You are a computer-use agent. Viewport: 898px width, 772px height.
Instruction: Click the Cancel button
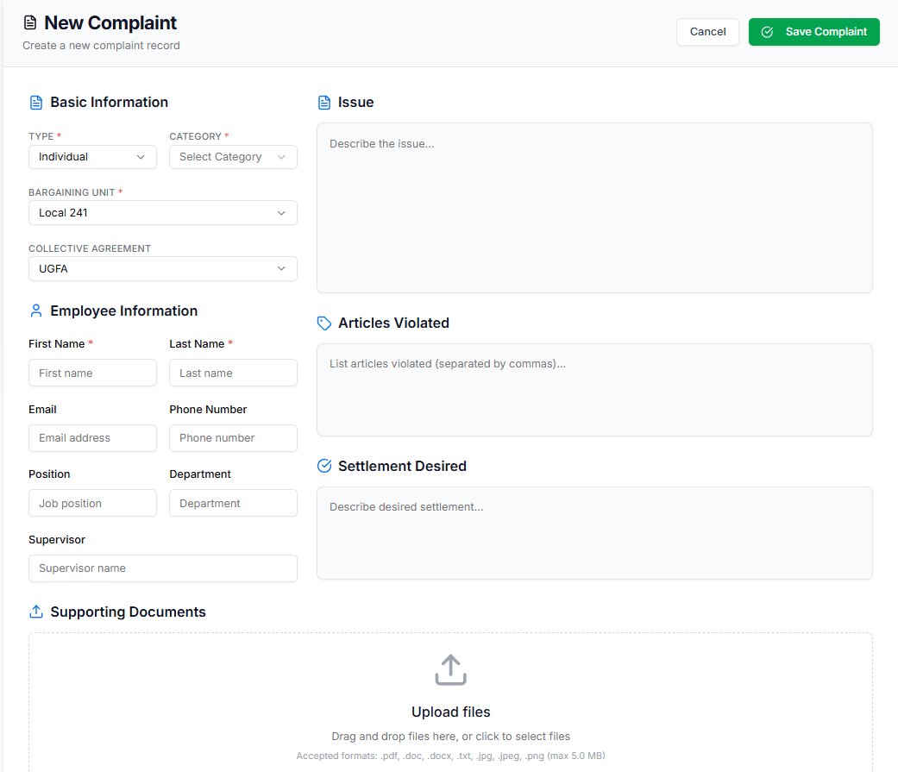pos(707,31)
